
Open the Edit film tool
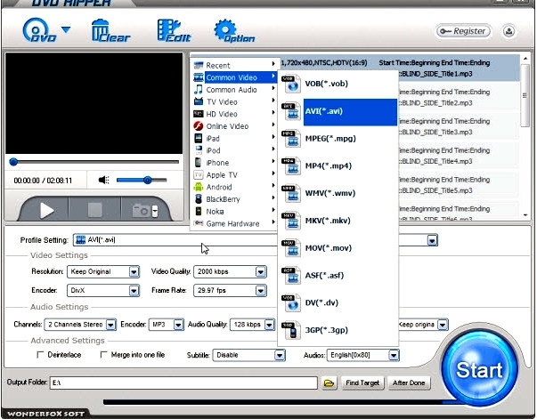click(x=174, y=31)
